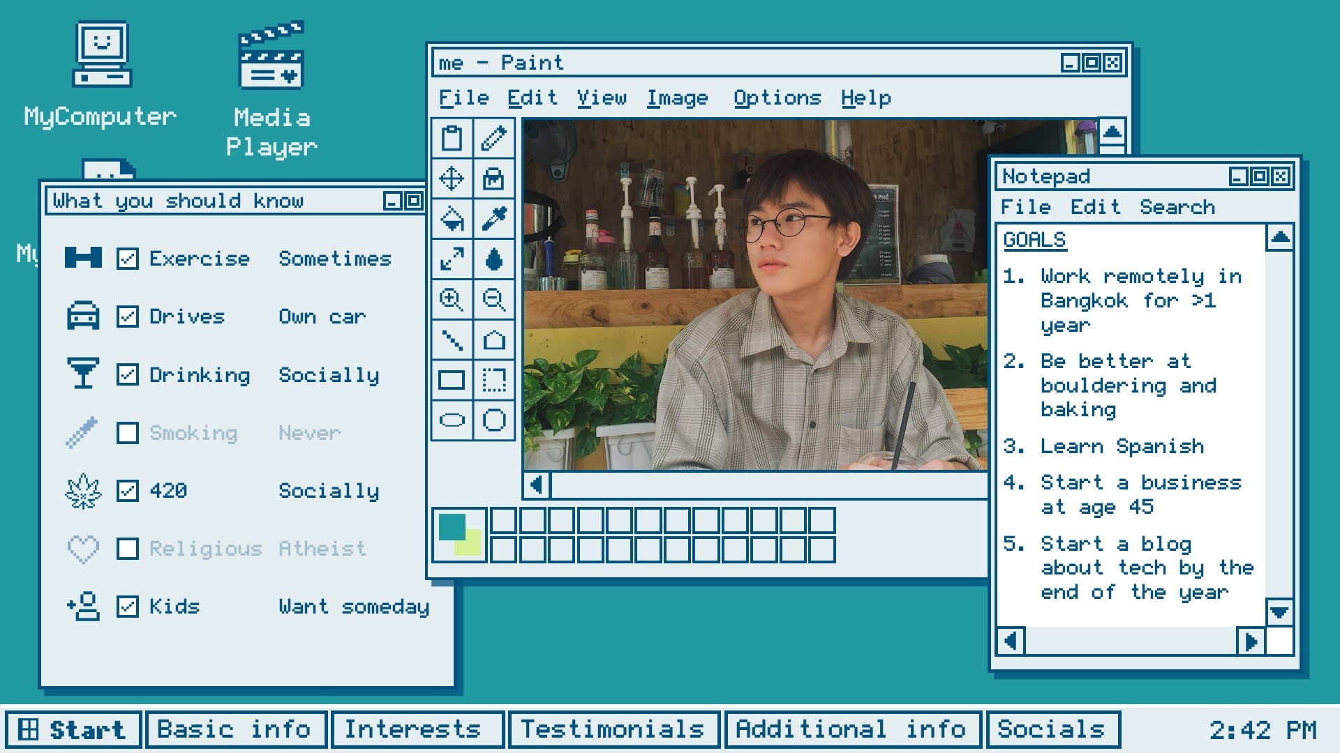The width and height of the screenshot is (1340, 753).
Task: Choose the ellipse shape tool
Action: tap(452, 420)
